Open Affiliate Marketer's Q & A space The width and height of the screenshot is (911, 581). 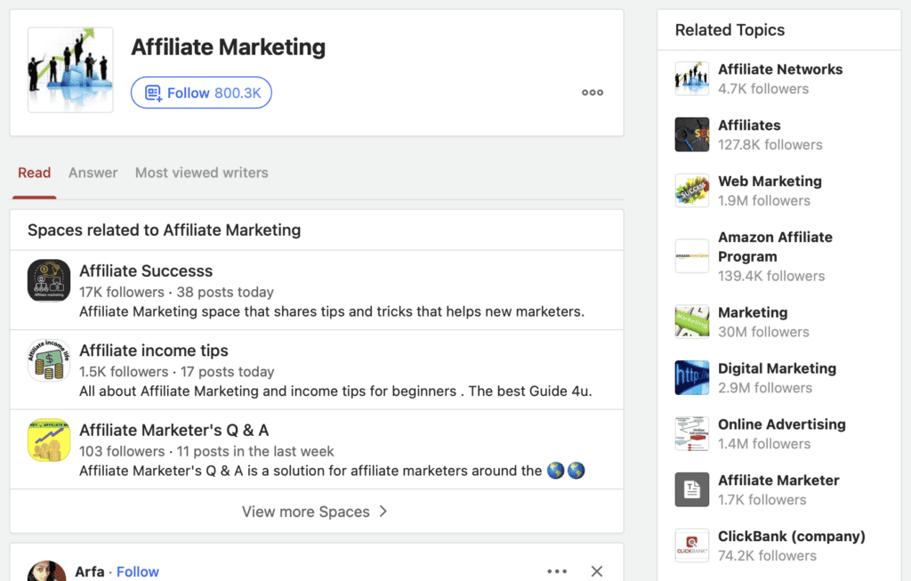pyautogui.click(x=173, y=430)
